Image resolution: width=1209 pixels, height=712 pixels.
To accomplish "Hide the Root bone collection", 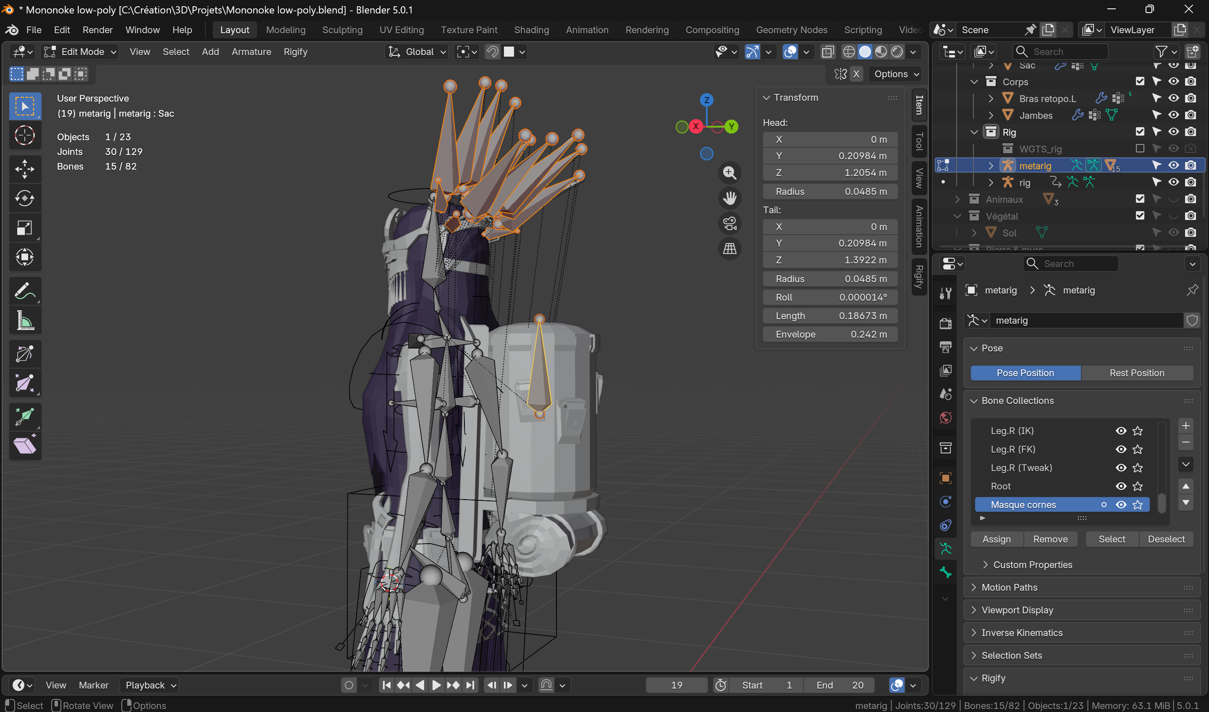I will coord(1121,486).
